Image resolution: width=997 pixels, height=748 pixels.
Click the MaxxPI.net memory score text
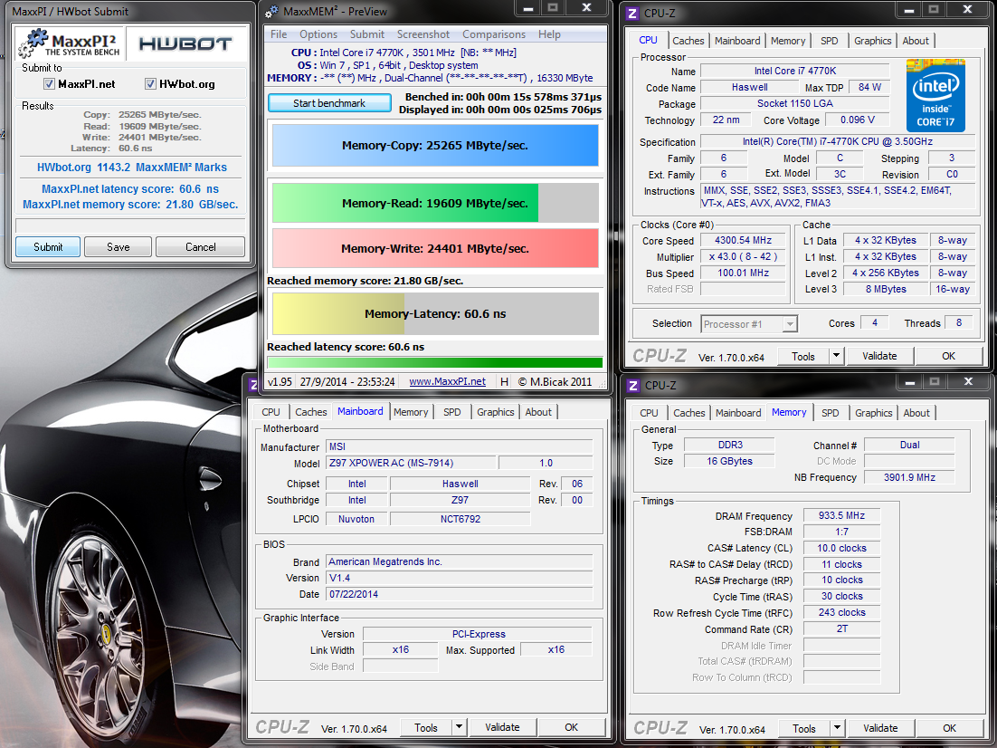pos(130,205)
